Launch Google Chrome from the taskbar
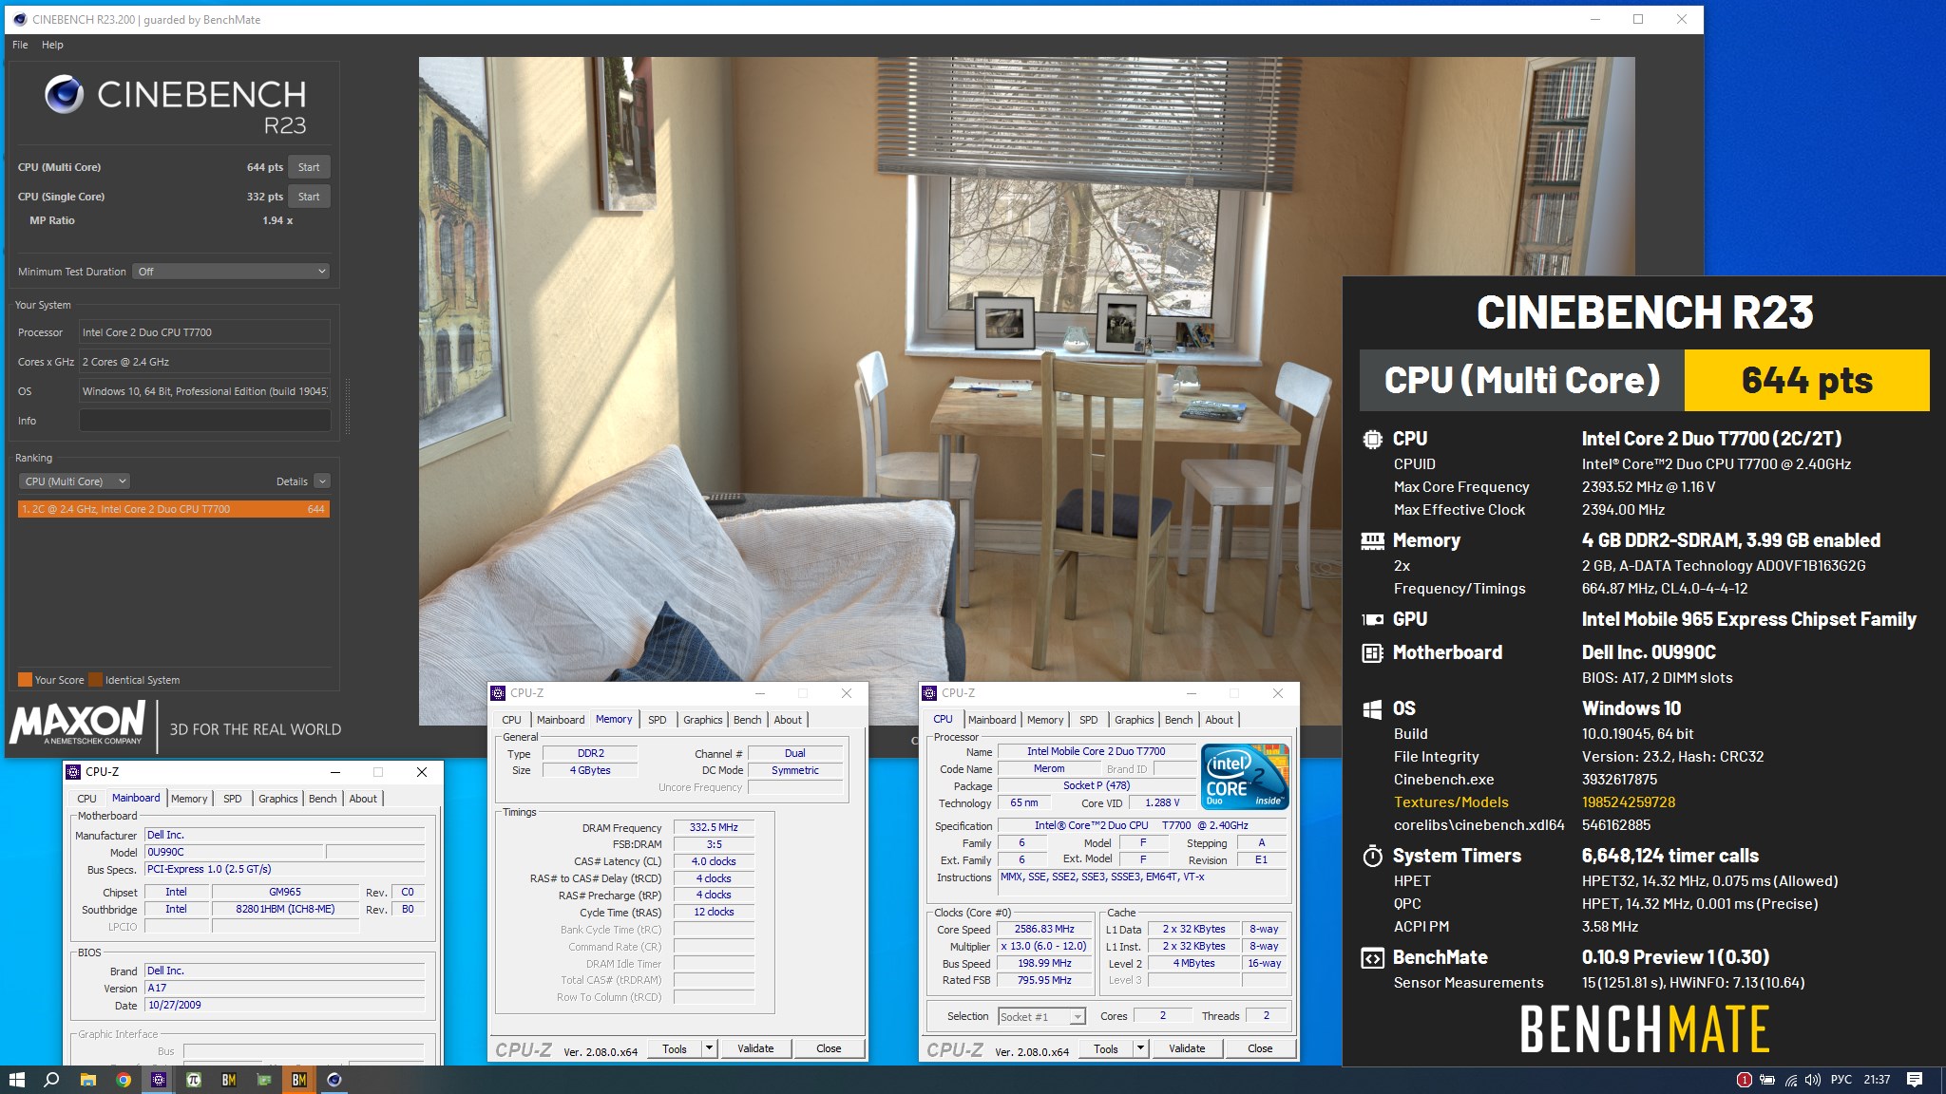The width and height of the screenshot is (1946, 1094). click(124, 1080)
